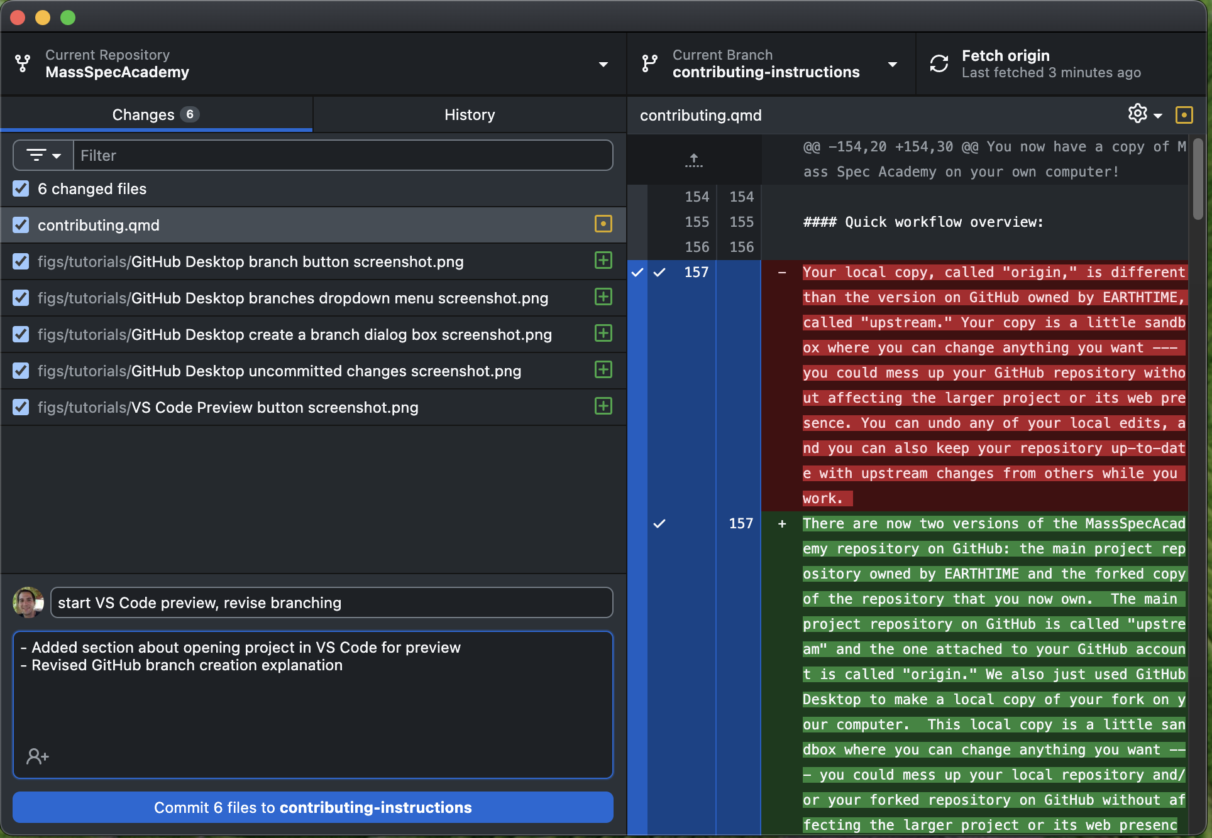Screen dimensions: 1212x838
Task: Click the add co-authors icon
Action: pyautogui.click(x=38, y=756)
